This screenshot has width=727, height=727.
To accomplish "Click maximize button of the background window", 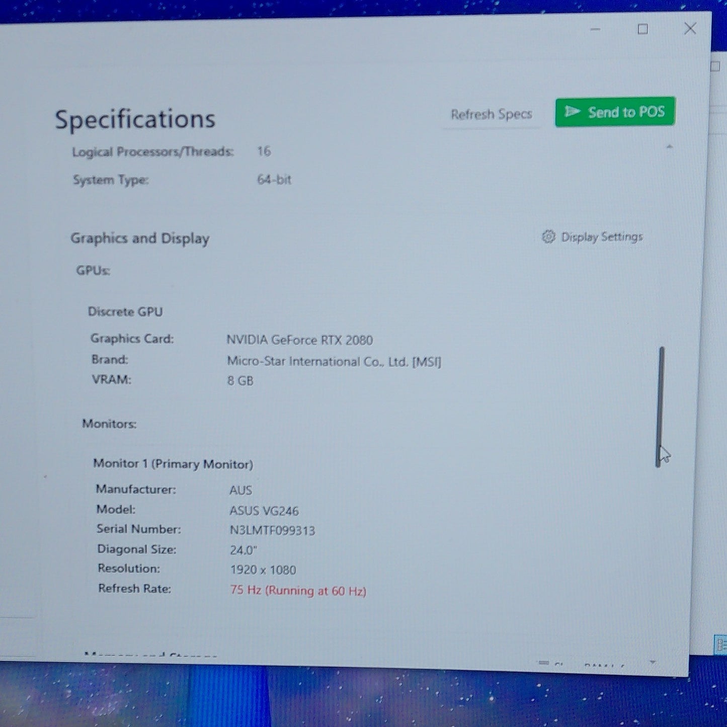I will [x=716, y=66].
